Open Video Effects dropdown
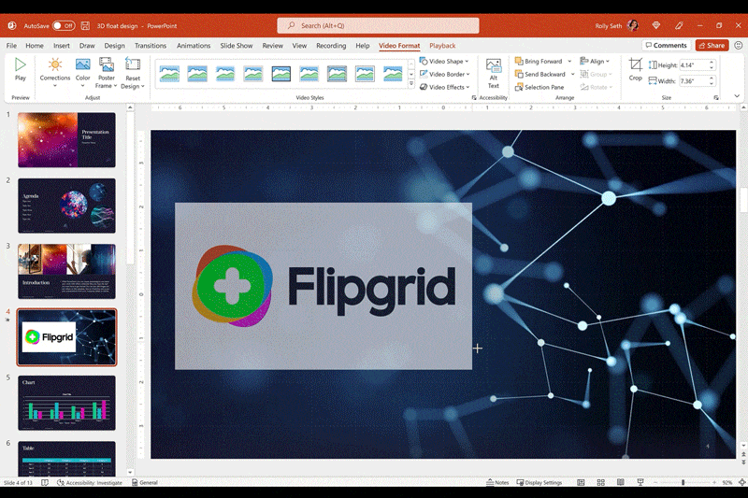The height and width of the screenshot is (498, 748). point(445,87)
